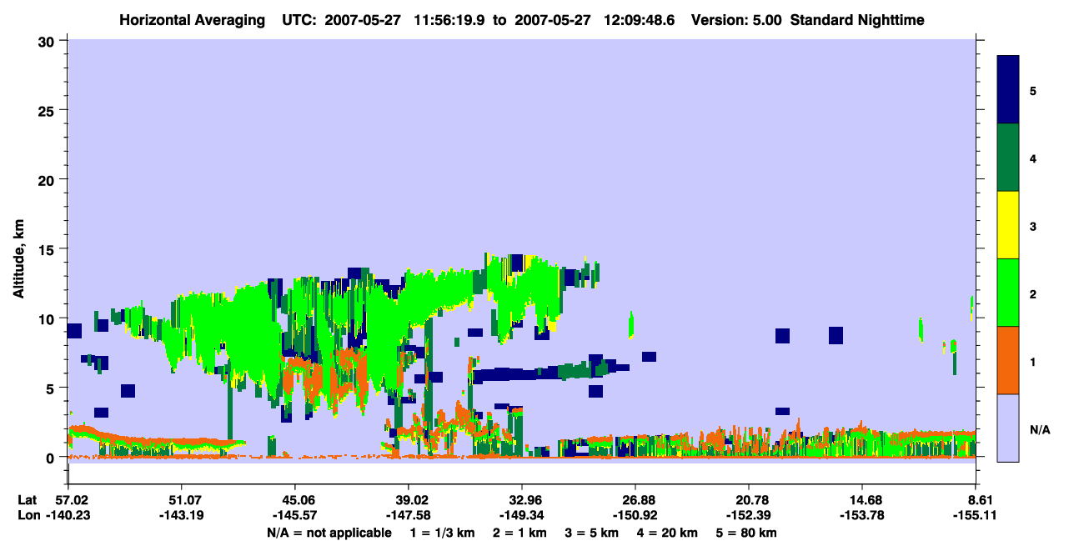
Task: Click the longitude value -149.34
Action: 522,516
